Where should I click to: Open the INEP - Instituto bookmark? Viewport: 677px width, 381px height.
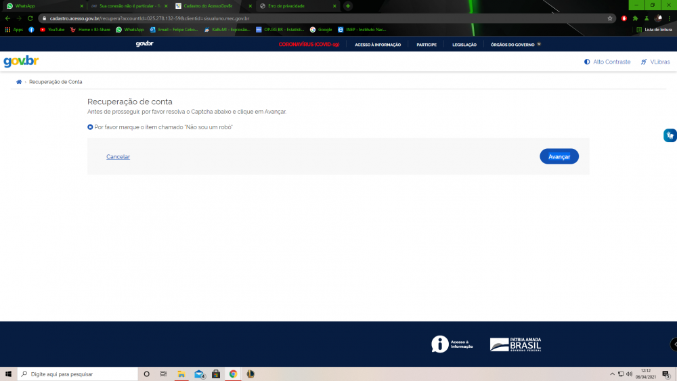(x=362, y=30)
